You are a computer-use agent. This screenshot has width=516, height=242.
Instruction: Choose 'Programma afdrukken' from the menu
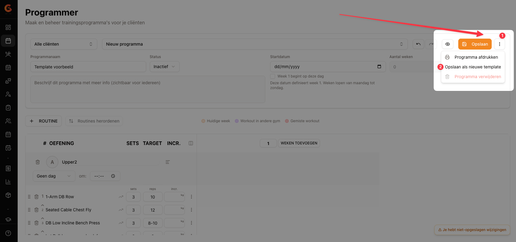click(473, 57)
